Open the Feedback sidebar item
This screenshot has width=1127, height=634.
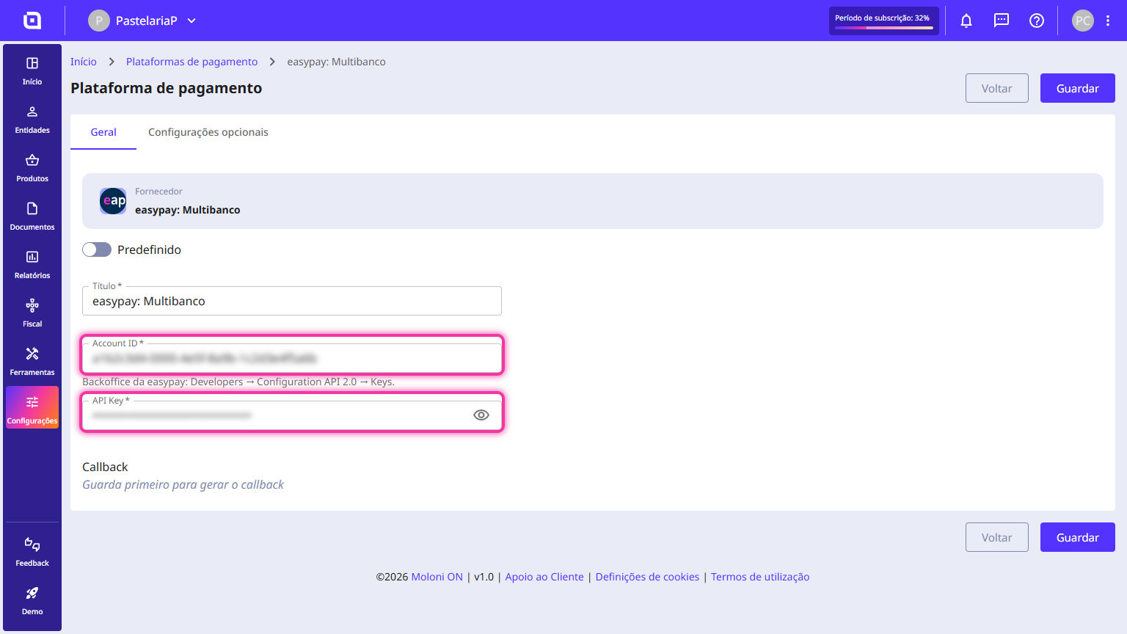(32, 553)
